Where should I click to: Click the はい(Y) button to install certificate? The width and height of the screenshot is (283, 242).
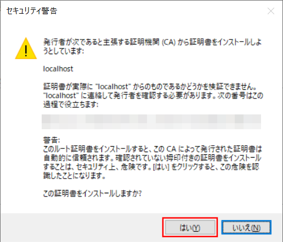pos(190,227)
